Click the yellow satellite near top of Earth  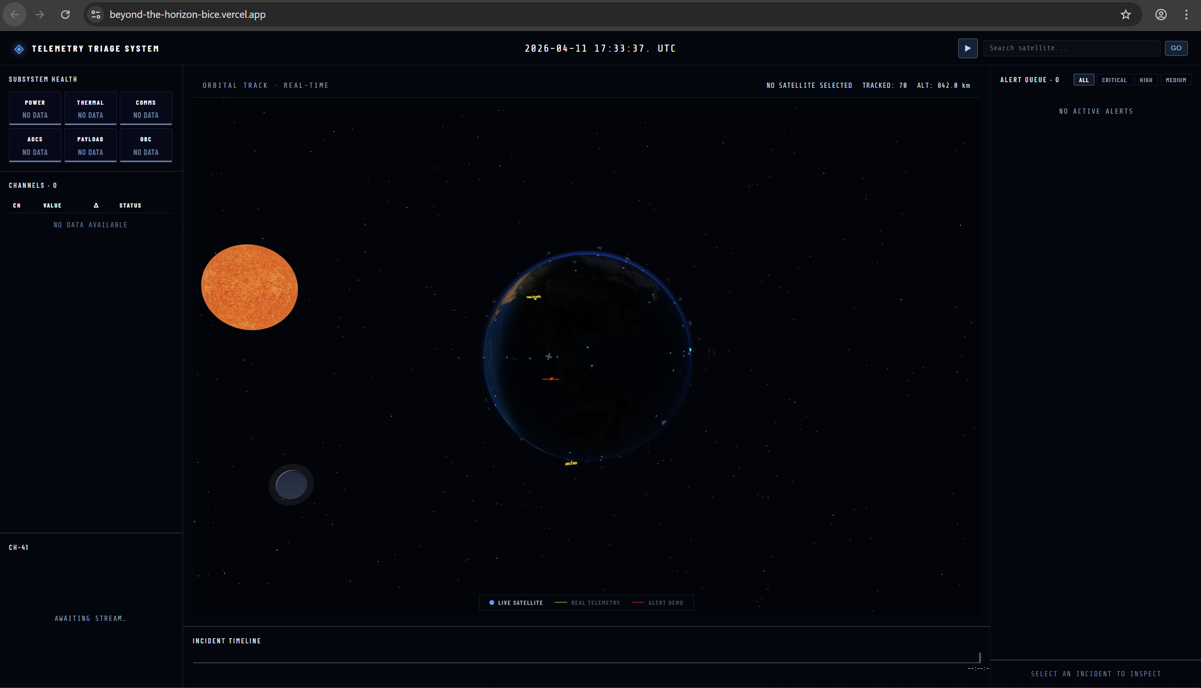pos(534,297)
